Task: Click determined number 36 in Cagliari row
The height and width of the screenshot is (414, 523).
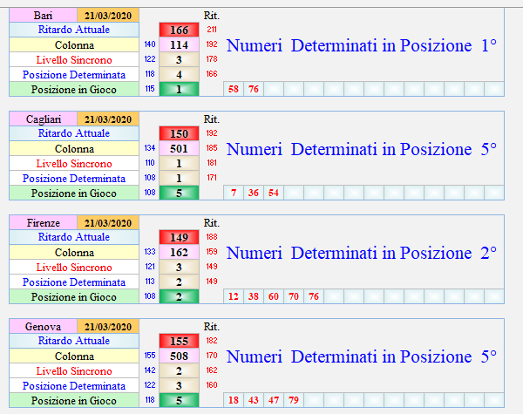Action: [x=254, y=193]
